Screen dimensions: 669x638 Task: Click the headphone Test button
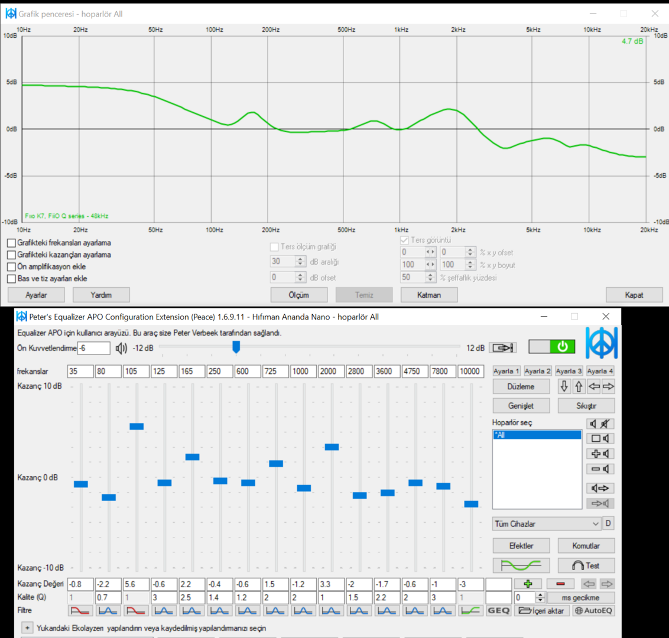[x=586, y=565]
